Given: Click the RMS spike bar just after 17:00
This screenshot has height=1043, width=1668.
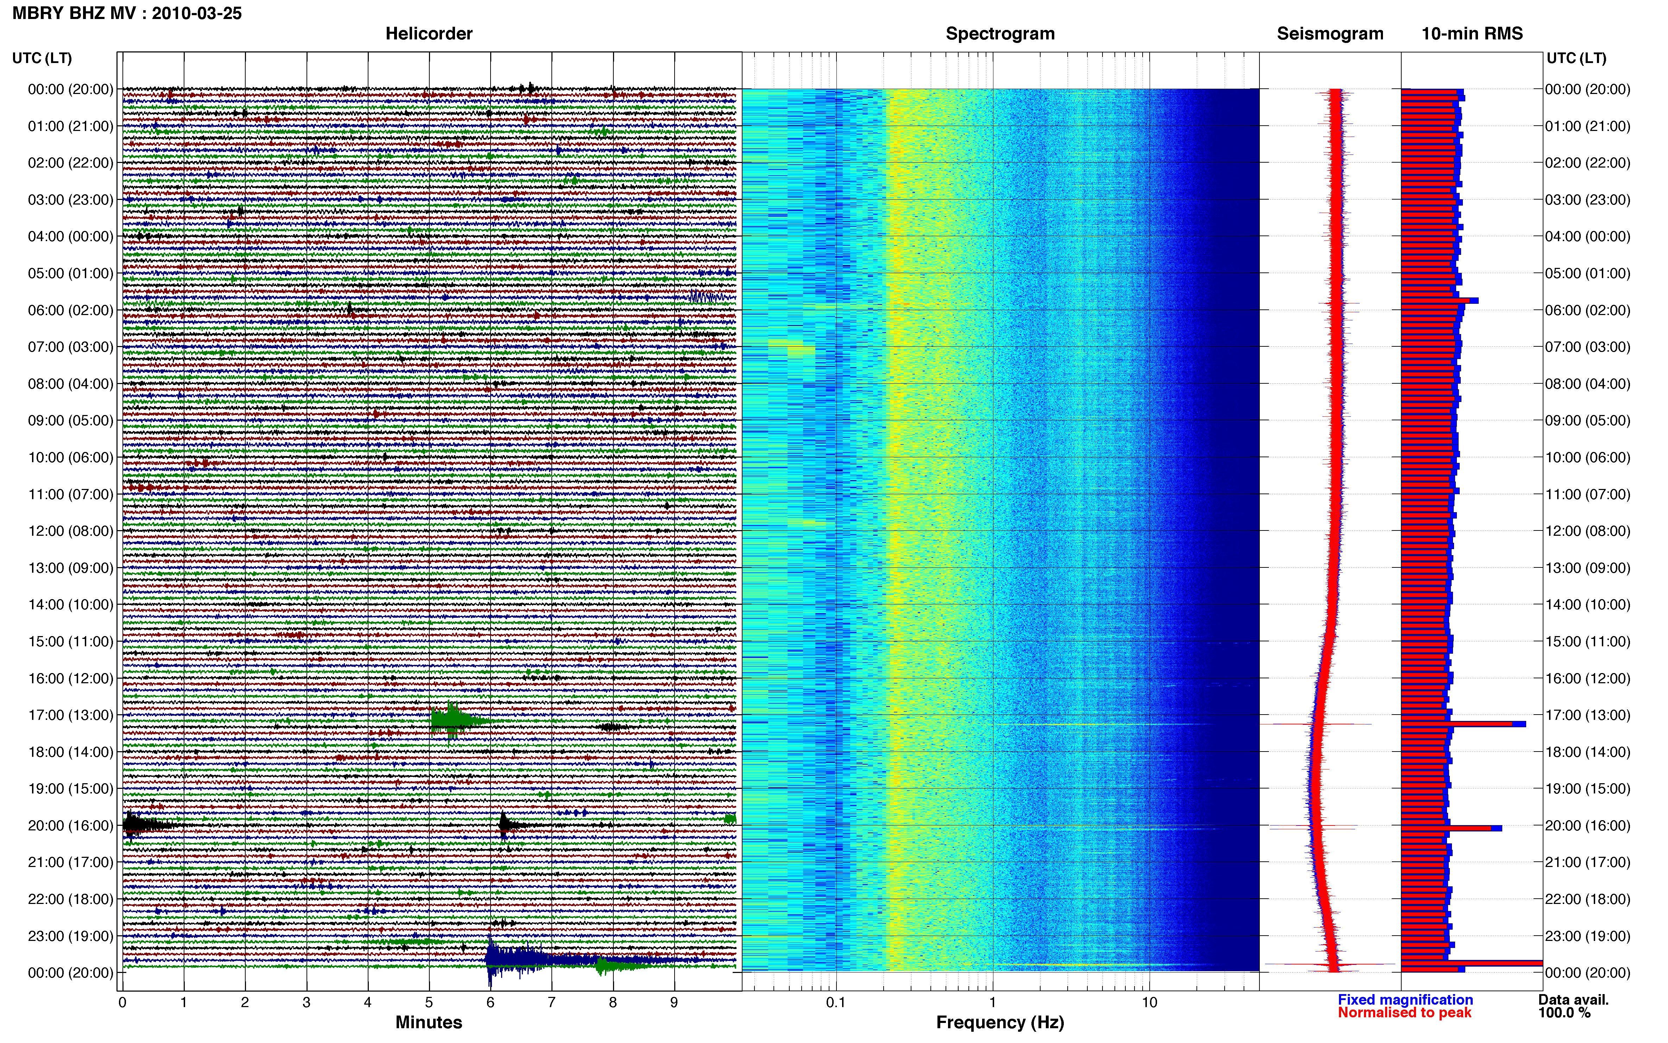Looking at the screenshot, I should pos(1463,724).
